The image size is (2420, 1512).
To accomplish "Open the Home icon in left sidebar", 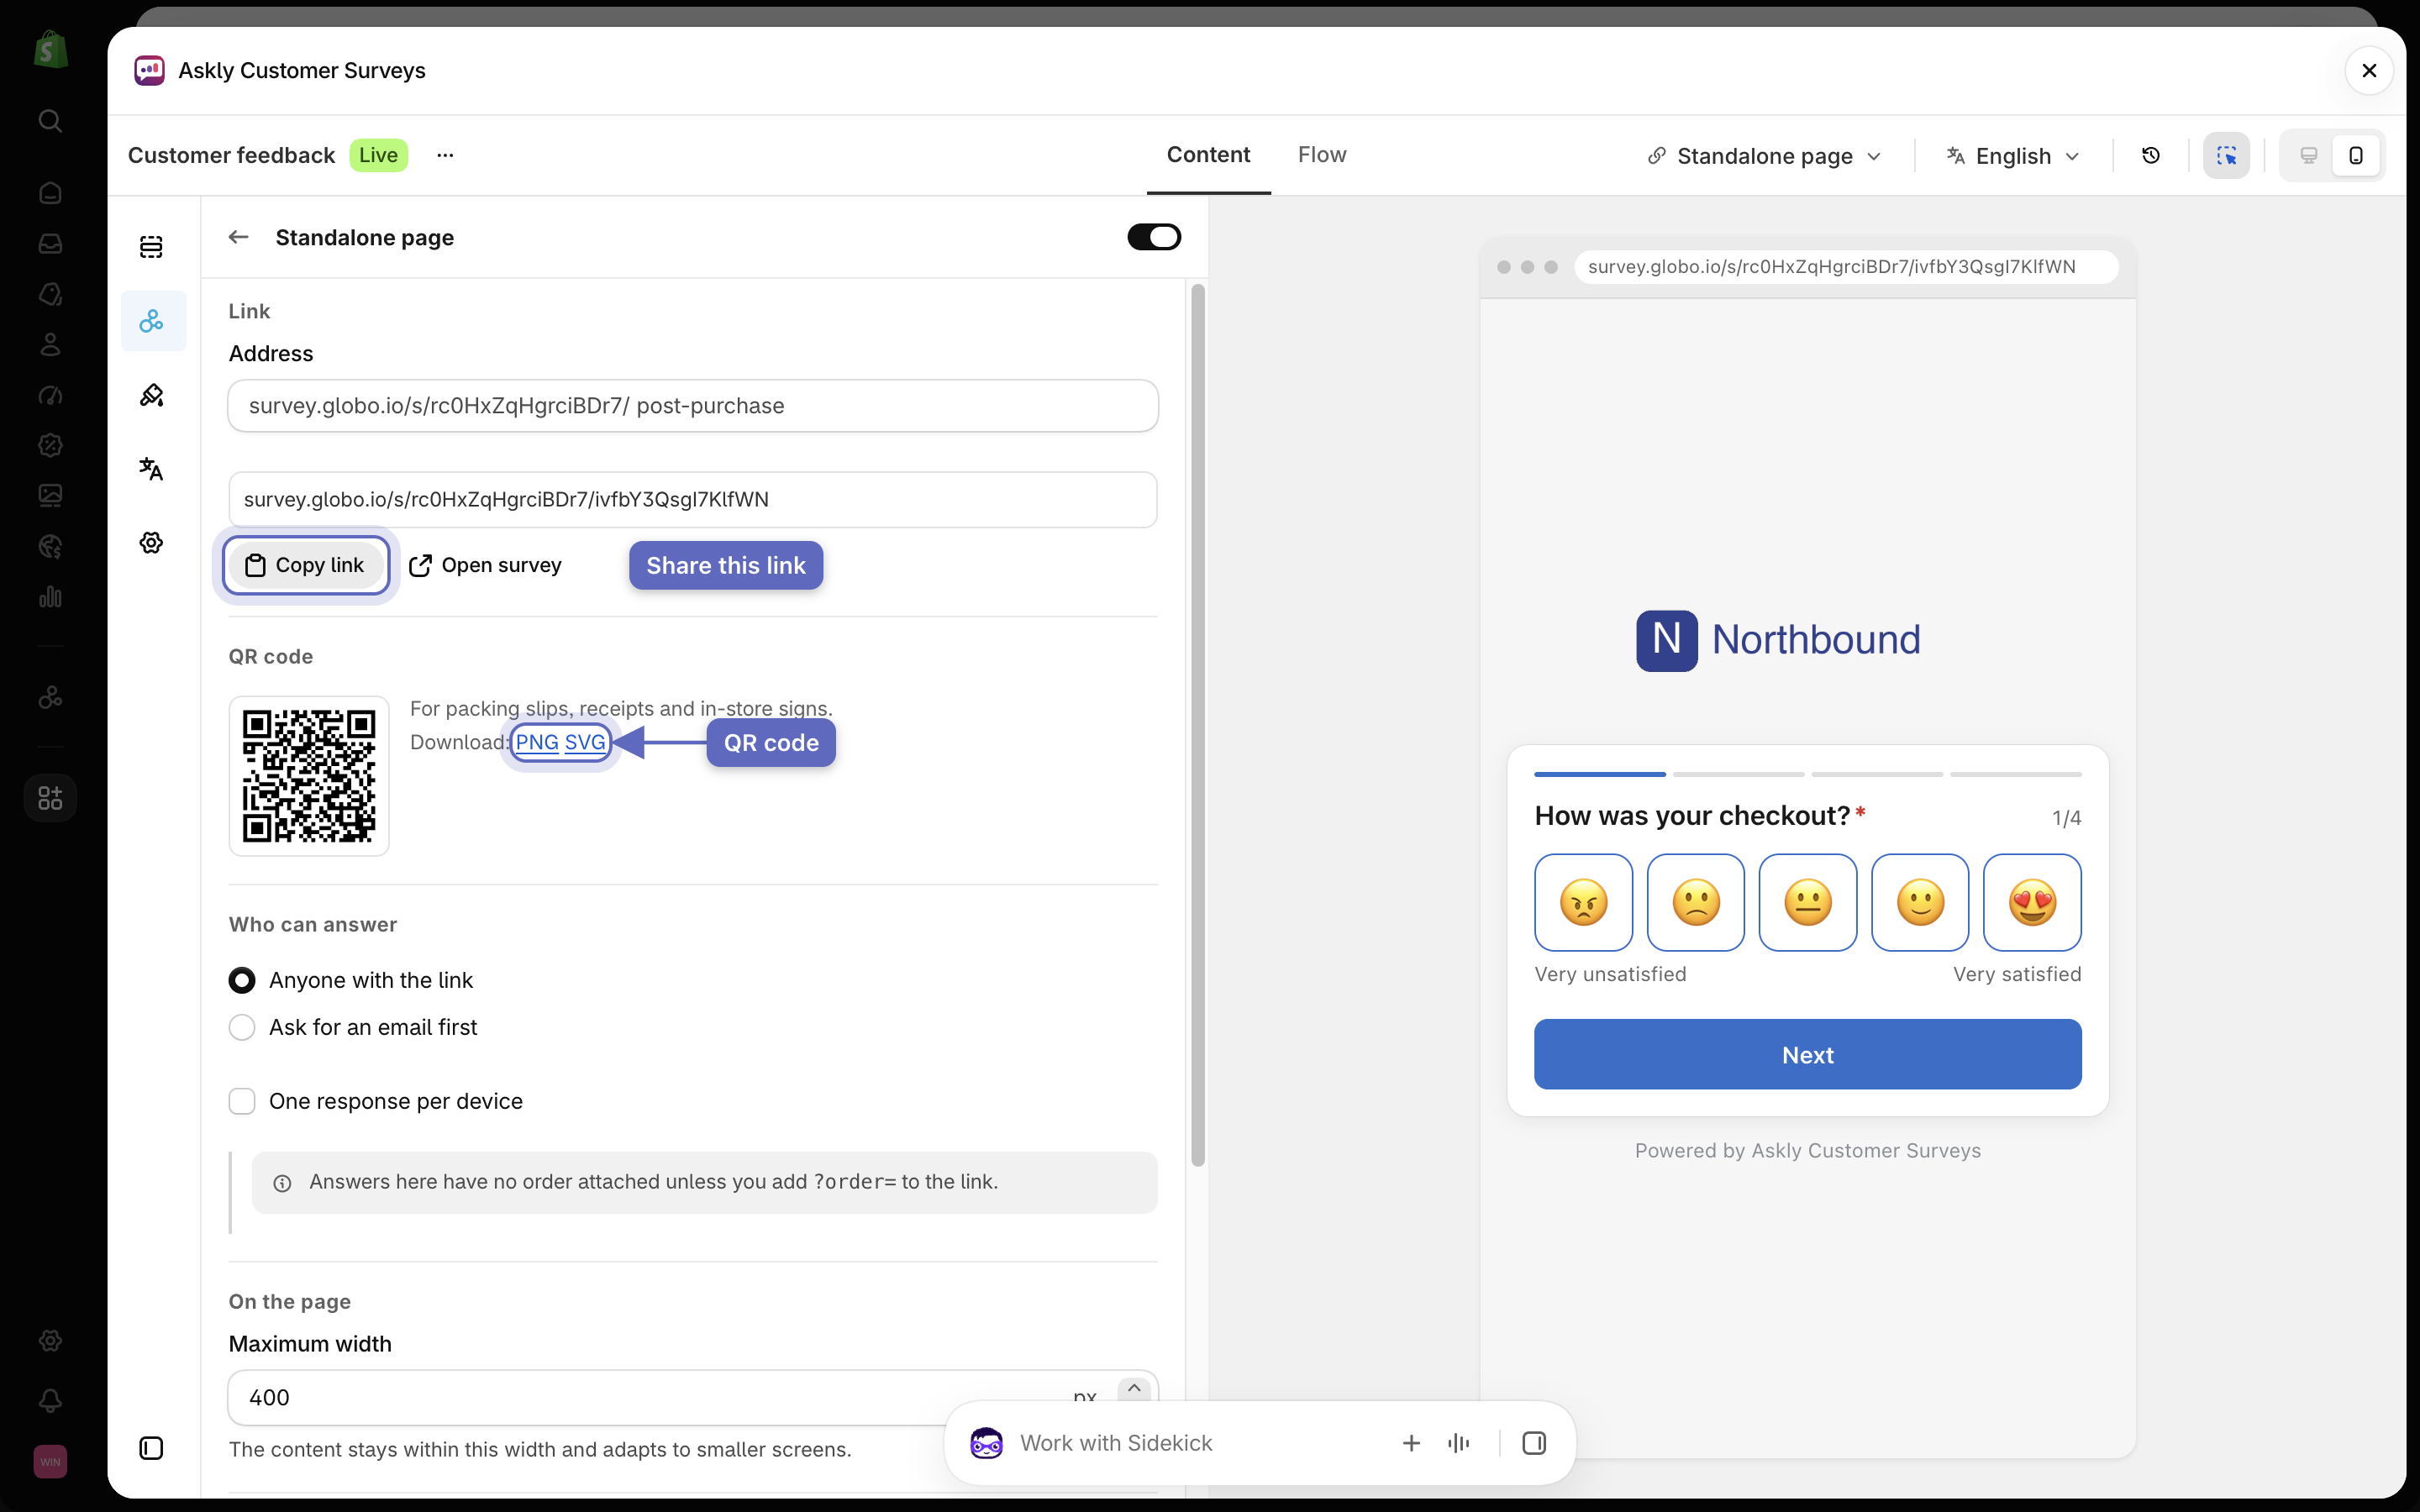I will 50,193.
